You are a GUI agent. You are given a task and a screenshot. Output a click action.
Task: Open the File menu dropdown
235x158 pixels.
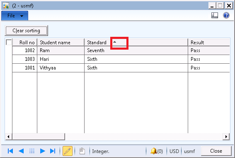coord(15,16)
